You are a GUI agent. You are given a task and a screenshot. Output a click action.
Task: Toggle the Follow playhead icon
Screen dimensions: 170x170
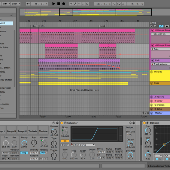[28, 4]
